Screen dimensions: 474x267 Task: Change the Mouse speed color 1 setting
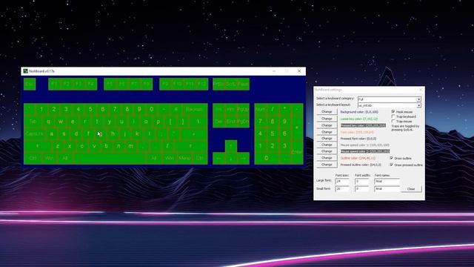click(327, 145)
